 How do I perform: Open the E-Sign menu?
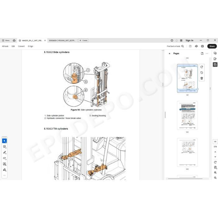(31, 46)
